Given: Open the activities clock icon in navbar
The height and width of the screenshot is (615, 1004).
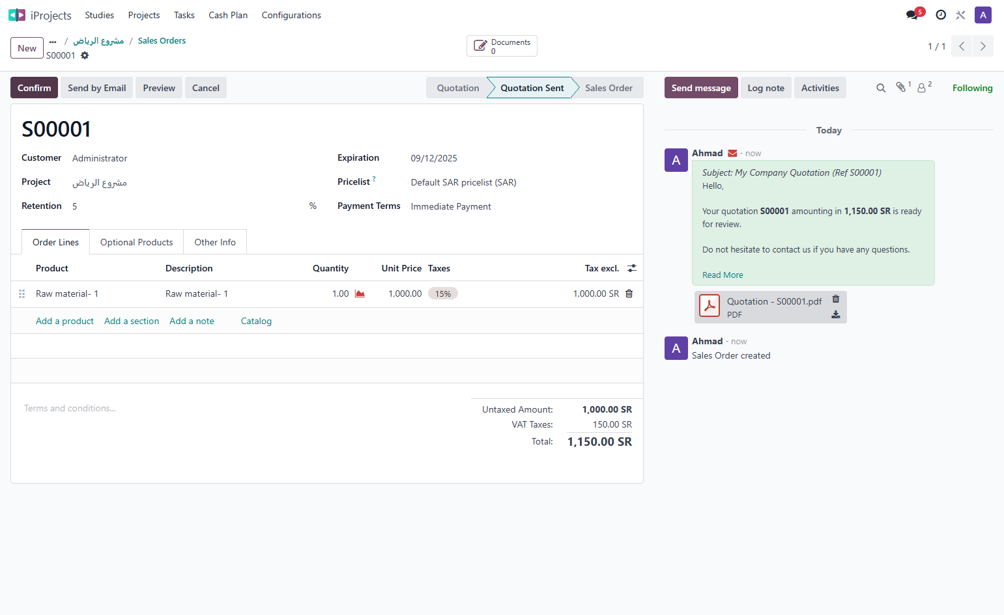Looking at the screenshot, I should (941, 15).
